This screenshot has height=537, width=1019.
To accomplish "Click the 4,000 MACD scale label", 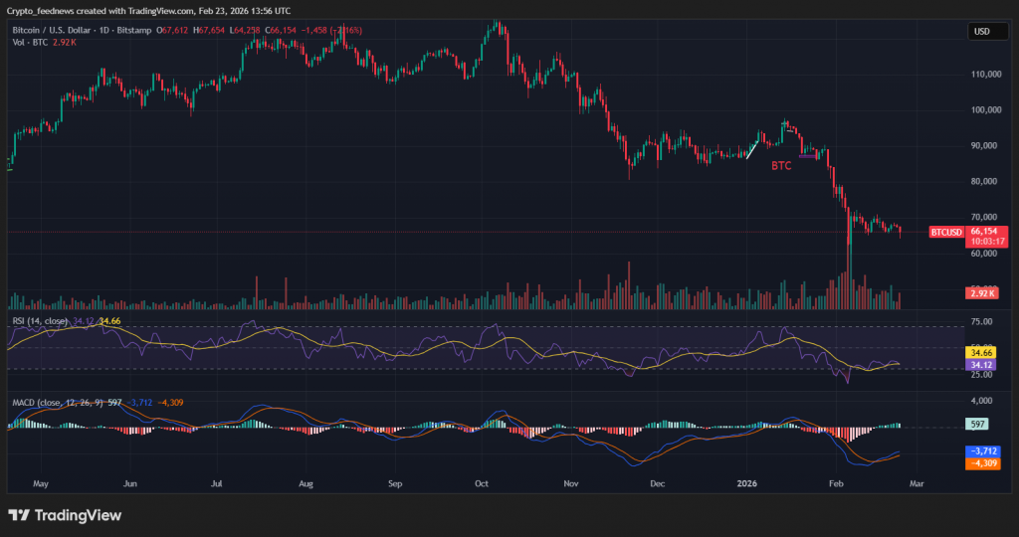I will tap(981, 401).
